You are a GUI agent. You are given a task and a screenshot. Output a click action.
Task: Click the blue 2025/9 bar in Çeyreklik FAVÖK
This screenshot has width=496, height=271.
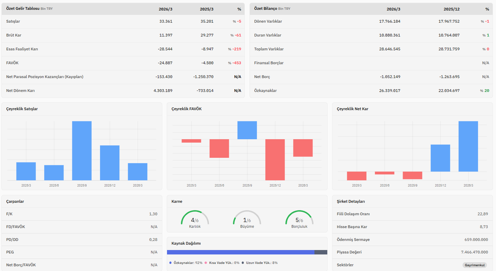[x=247, y=130]
